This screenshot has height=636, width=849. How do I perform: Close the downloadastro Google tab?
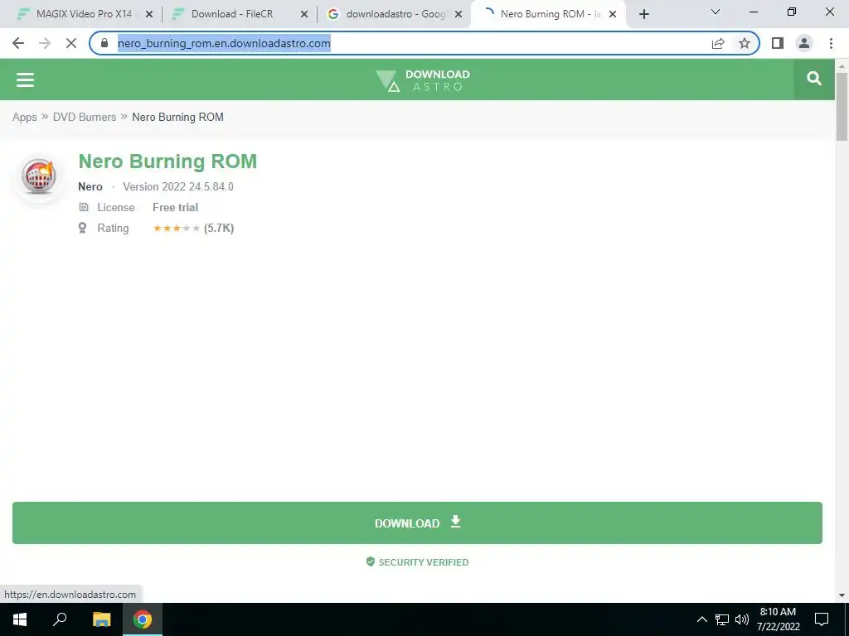458,15
